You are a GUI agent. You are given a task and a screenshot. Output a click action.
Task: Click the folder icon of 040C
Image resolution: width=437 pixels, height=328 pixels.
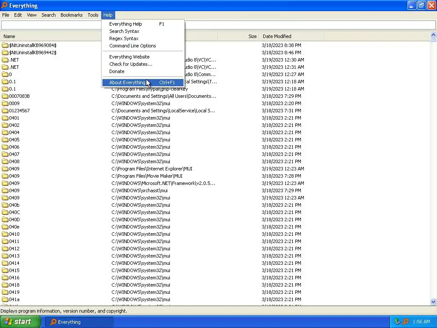coord(5,212)
